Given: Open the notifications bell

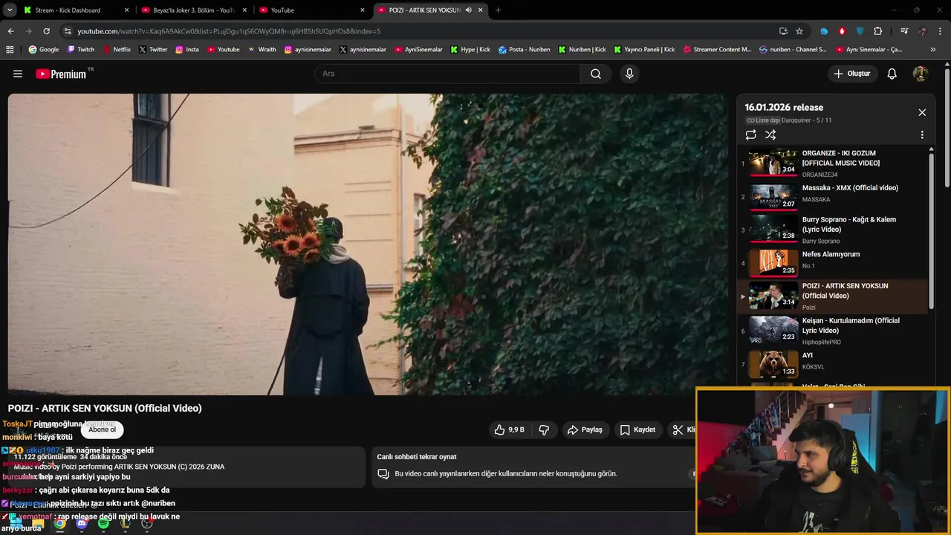Looking at the screenshot, I should pyautogui.click(x=892, y=74).
